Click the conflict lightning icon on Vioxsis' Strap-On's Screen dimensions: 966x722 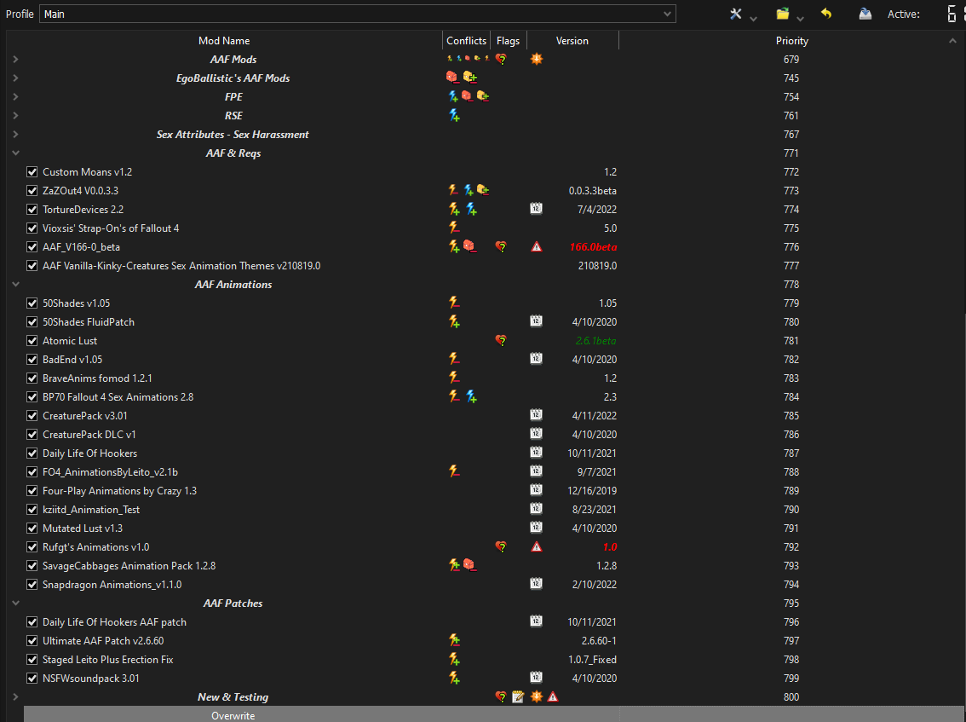454,228
